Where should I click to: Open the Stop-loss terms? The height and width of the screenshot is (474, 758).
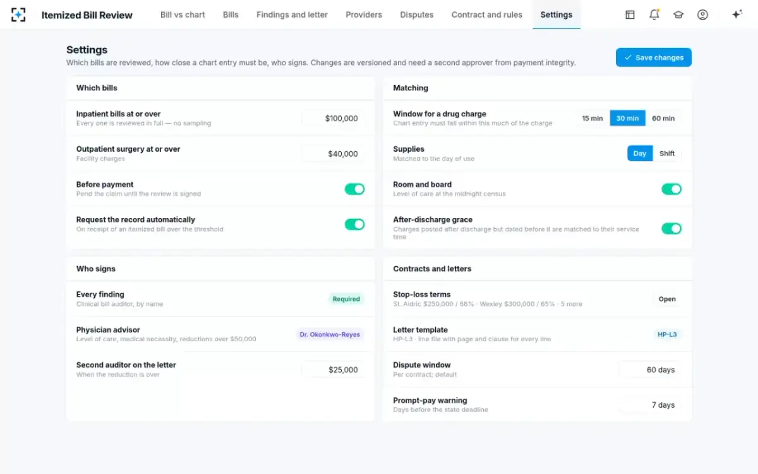pyautogui.click(x=667, y=300)
